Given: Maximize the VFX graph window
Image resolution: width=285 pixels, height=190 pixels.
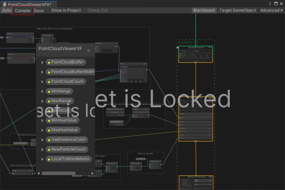Looking at the screenshot, I should click(276, 4).
